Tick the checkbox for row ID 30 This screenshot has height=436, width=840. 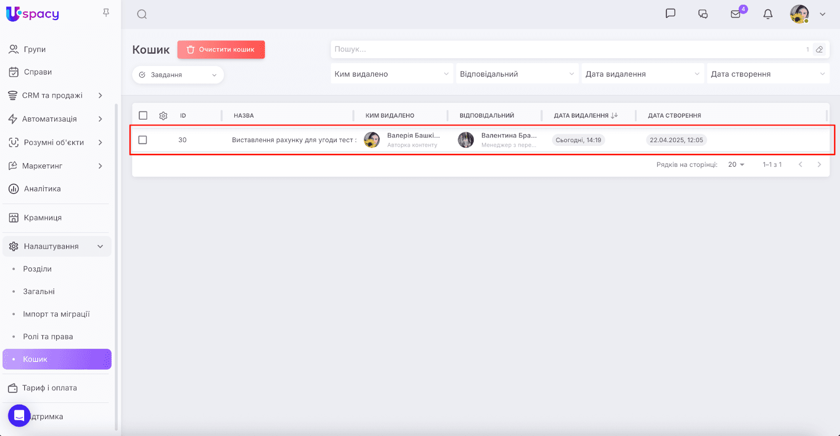[x=142, y=140]
